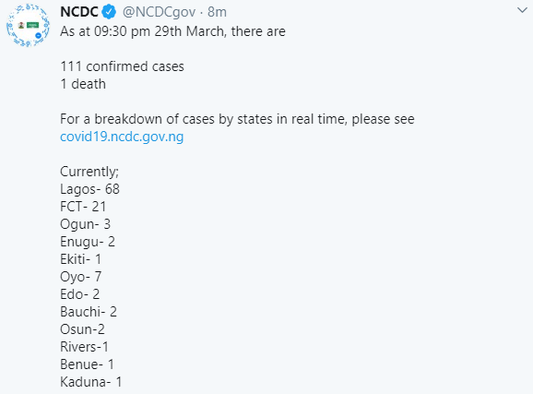
Task: Select the 'FCT- 21' entry
Action: [83, 207]
